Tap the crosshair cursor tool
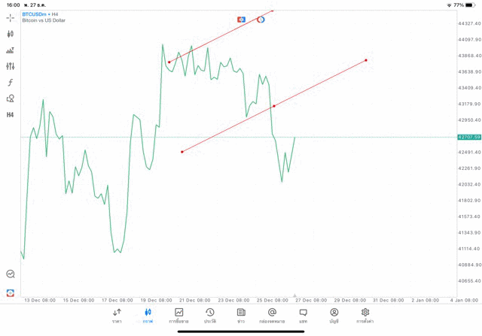Screen dimensions: 482x336 (11, 17)
